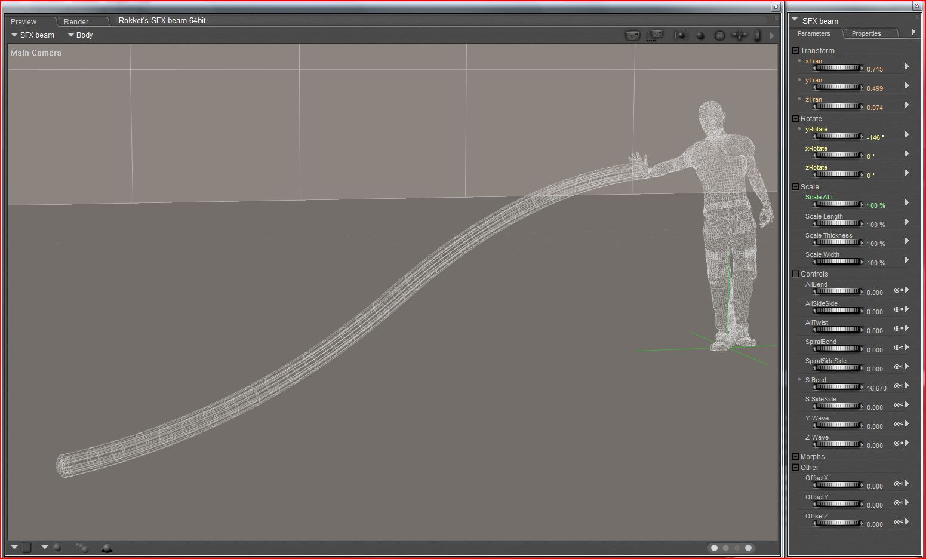This screenshot has height=559, width=926.
Task: Select the fourth viewport layout dot
Action: (x=748, y=548)
